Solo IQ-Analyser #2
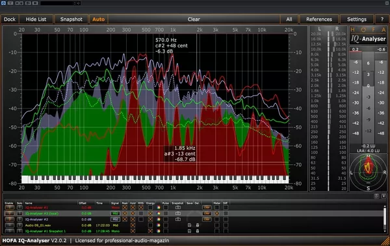Image resolution: width=390 pixels, height=246 pixels. (x=19, y=219)
